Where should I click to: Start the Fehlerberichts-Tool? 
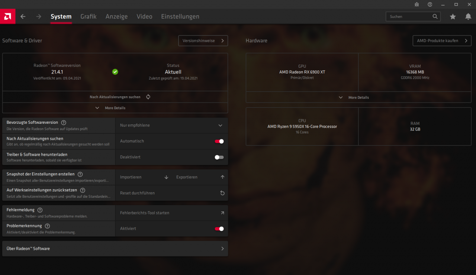point(171,213)
